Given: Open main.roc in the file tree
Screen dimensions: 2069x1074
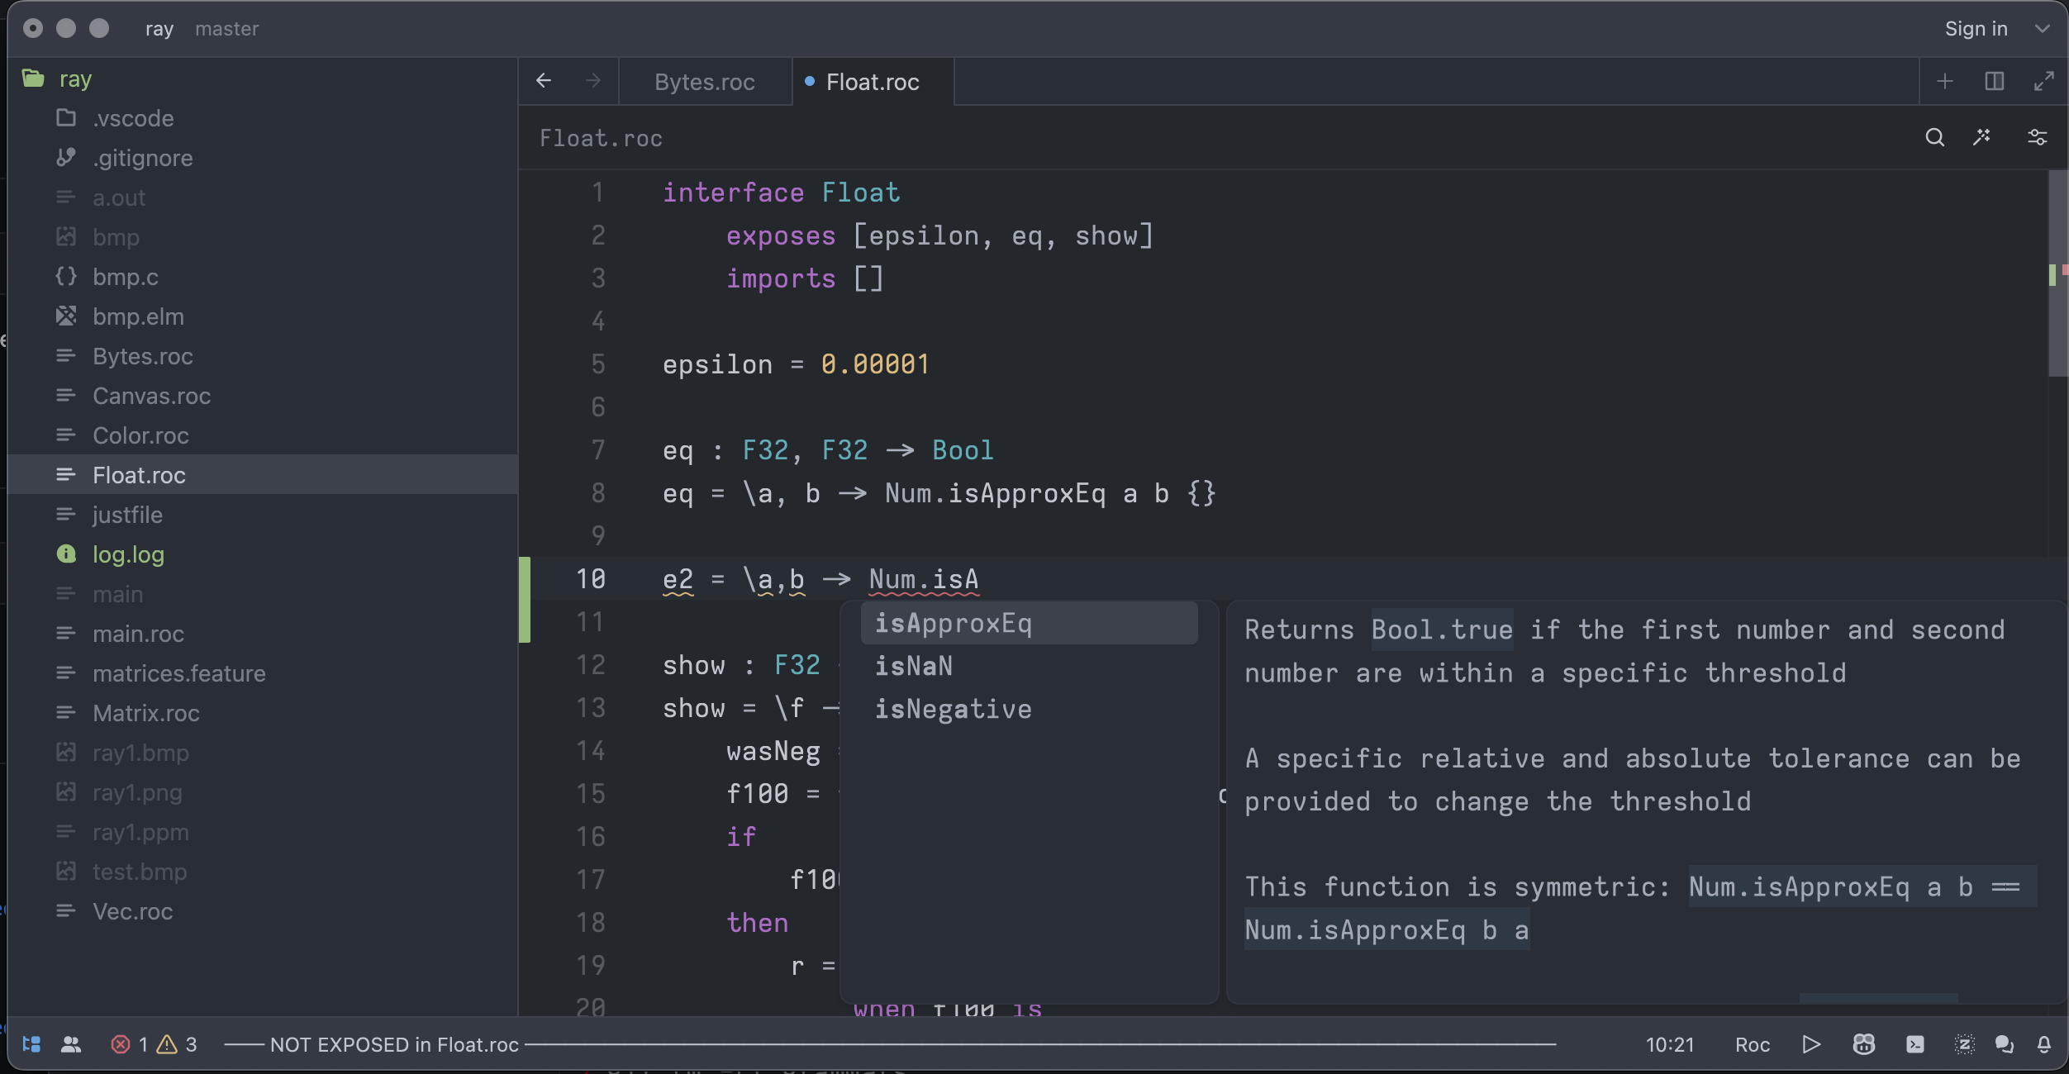Looking at the screenshot, I should coord(263,634).
